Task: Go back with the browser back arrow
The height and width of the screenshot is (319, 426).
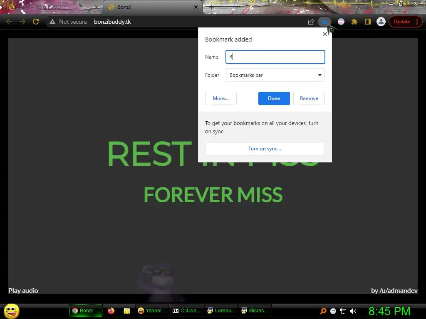Action: pyautogui.click(x=9, y=22)
